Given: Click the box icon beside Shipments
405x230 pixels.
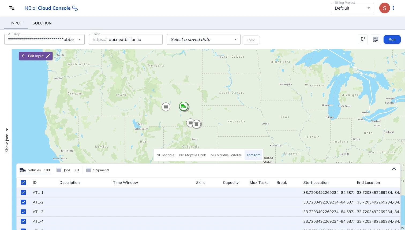Looking at the screenshot, I should [x=88, y=170].
